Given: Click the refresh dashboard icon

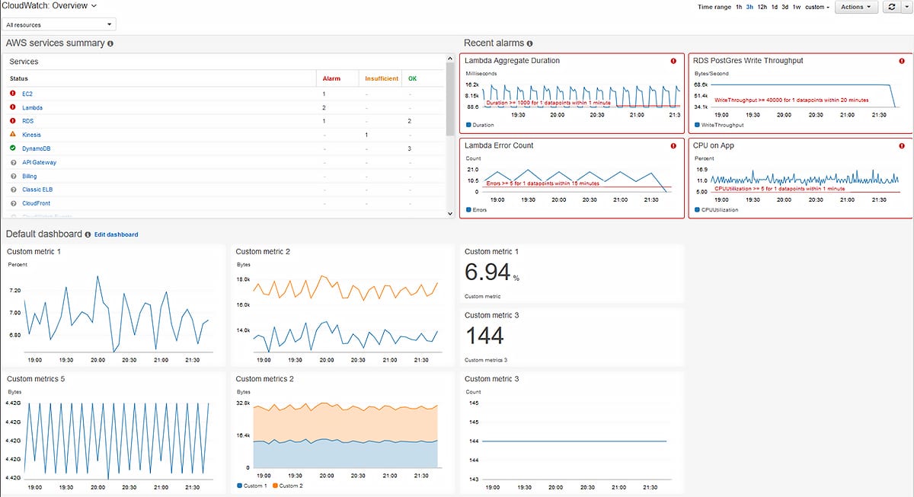Looking at the screenshot, I should point(892,7).
